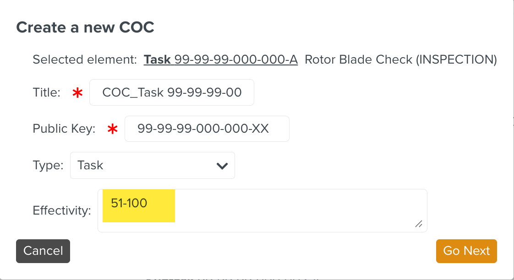Click the red asterisk beside Title
514x280 pixels.
78,93
